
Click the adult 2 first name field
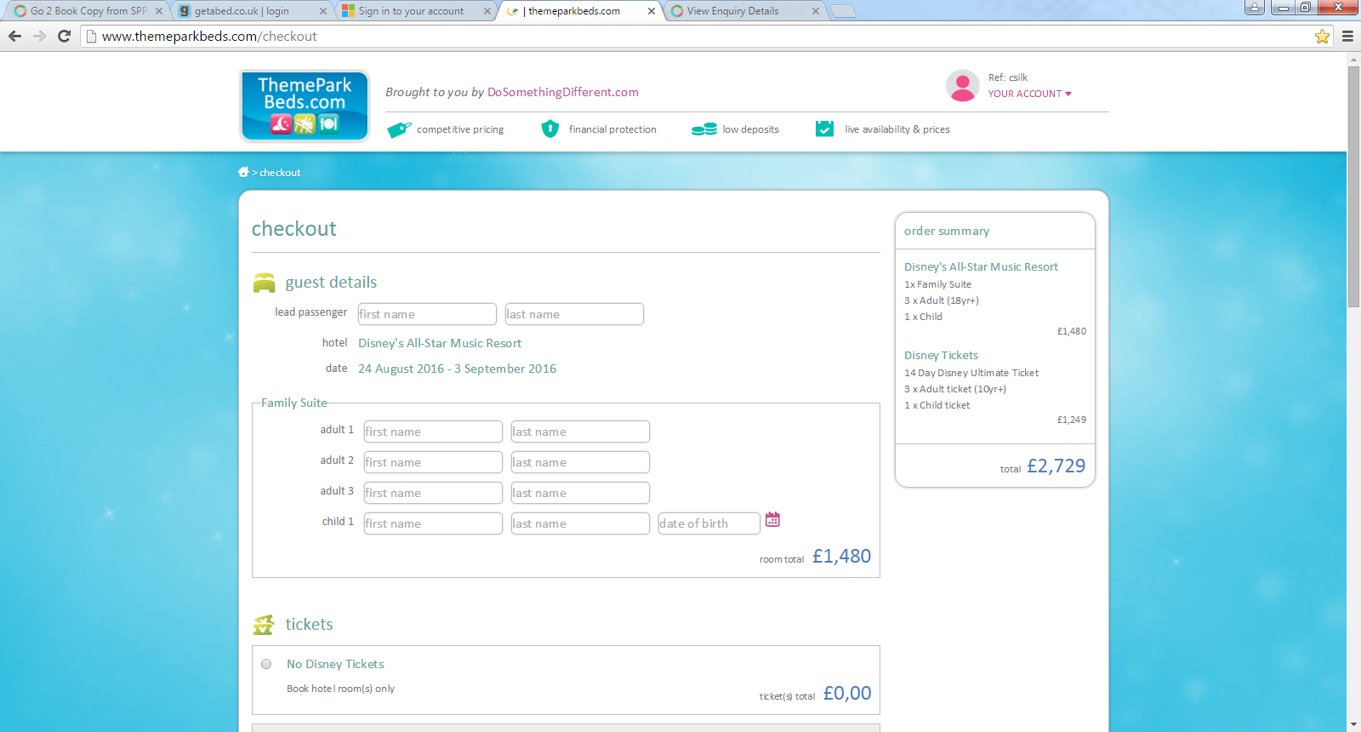point(433,462)
